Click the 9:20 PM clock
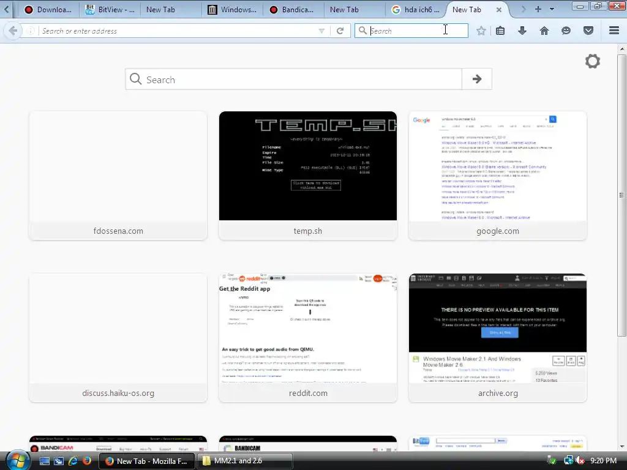This screenshot has height=470, width=627. pos(603,461)
